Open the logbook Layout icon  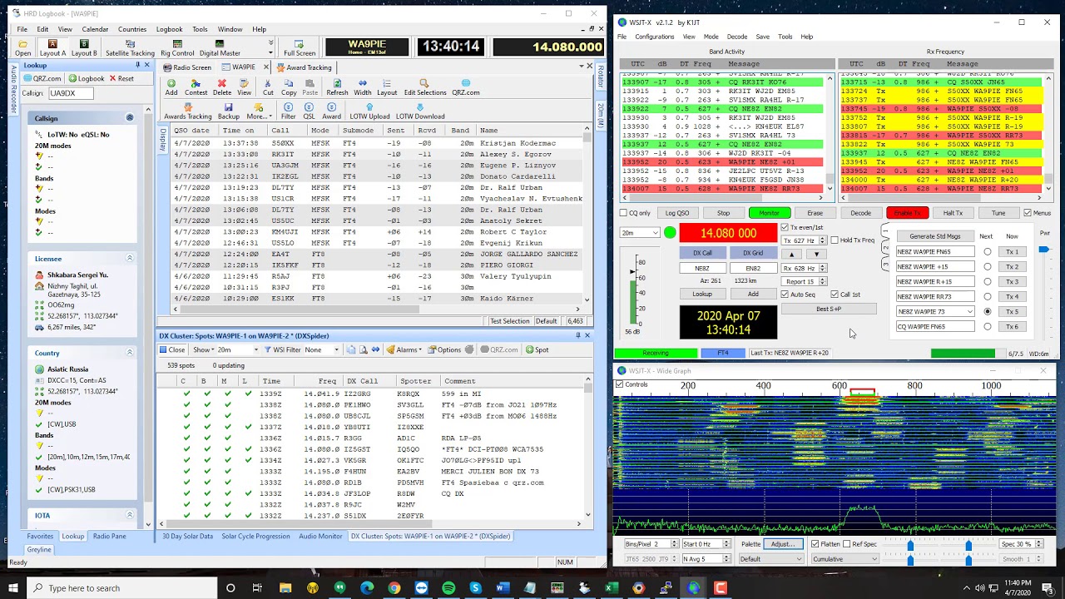coord(387,87)
